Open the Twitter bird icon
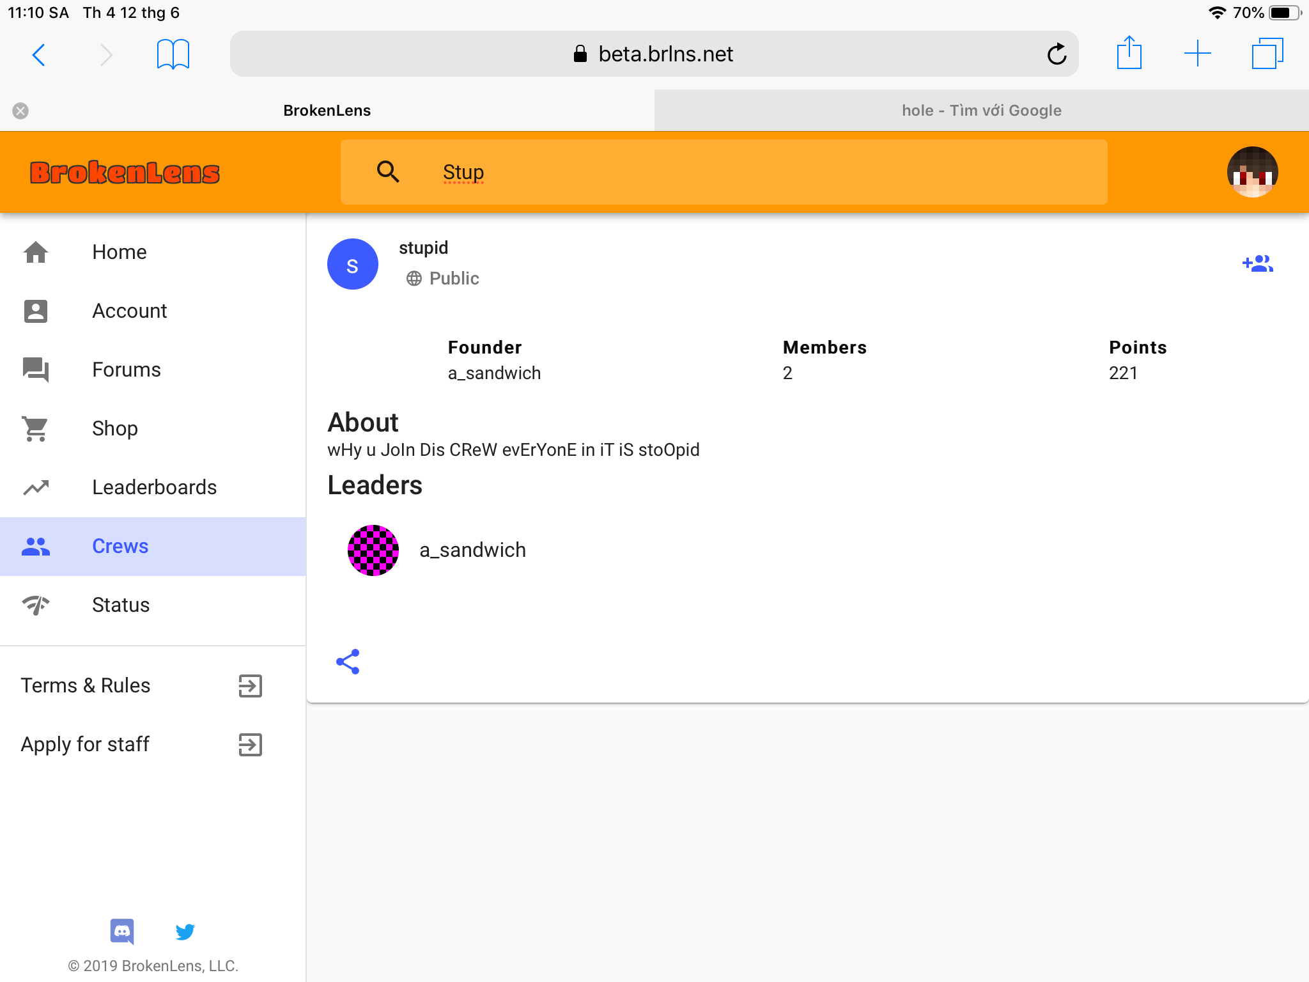 point(185,931)
